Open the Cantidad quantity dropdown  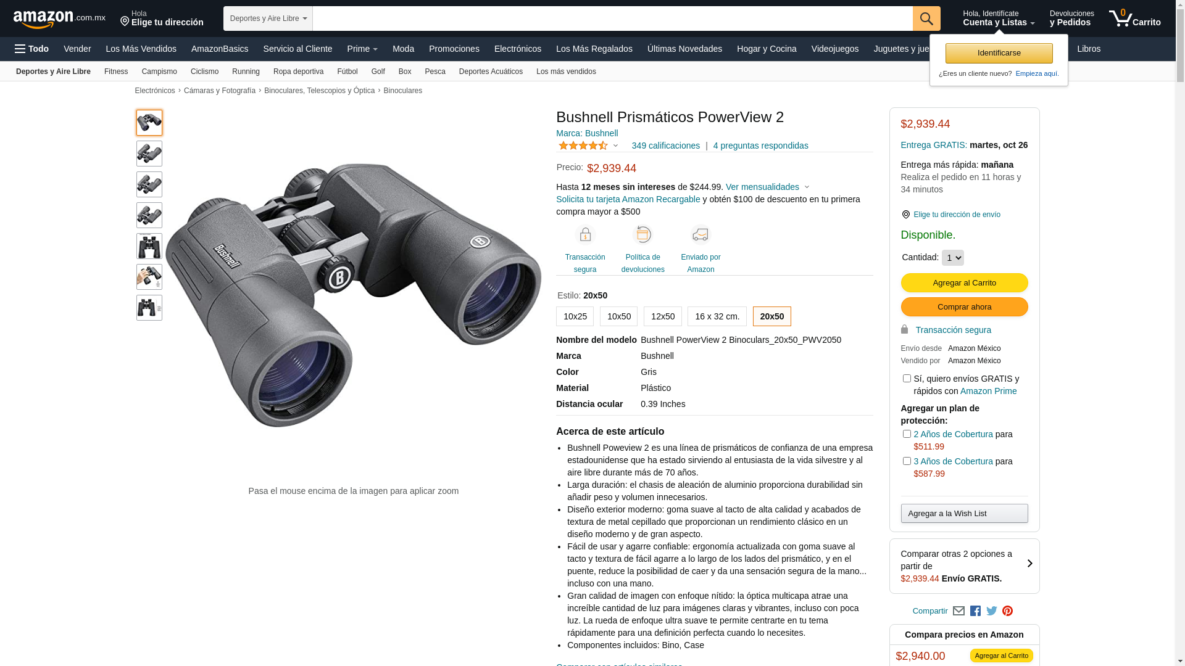(952, 258)
